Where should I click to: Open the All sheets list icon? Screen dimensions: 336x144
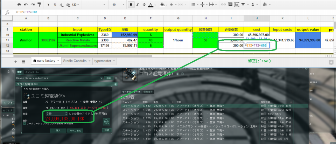23,62
